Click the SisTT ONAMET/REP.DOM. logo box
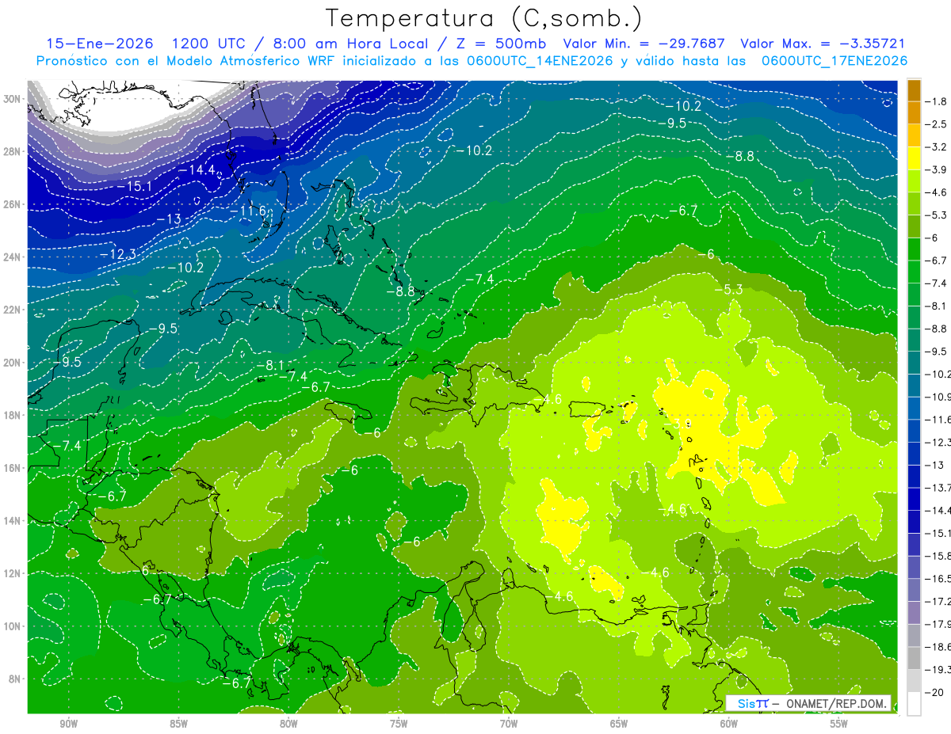The width and height of the screenshot is (951, 734). tap(808, 702)
